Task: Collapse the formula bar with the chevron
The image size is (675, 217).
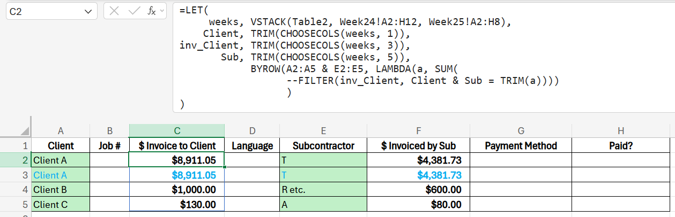Action: [x=162, y=11]
